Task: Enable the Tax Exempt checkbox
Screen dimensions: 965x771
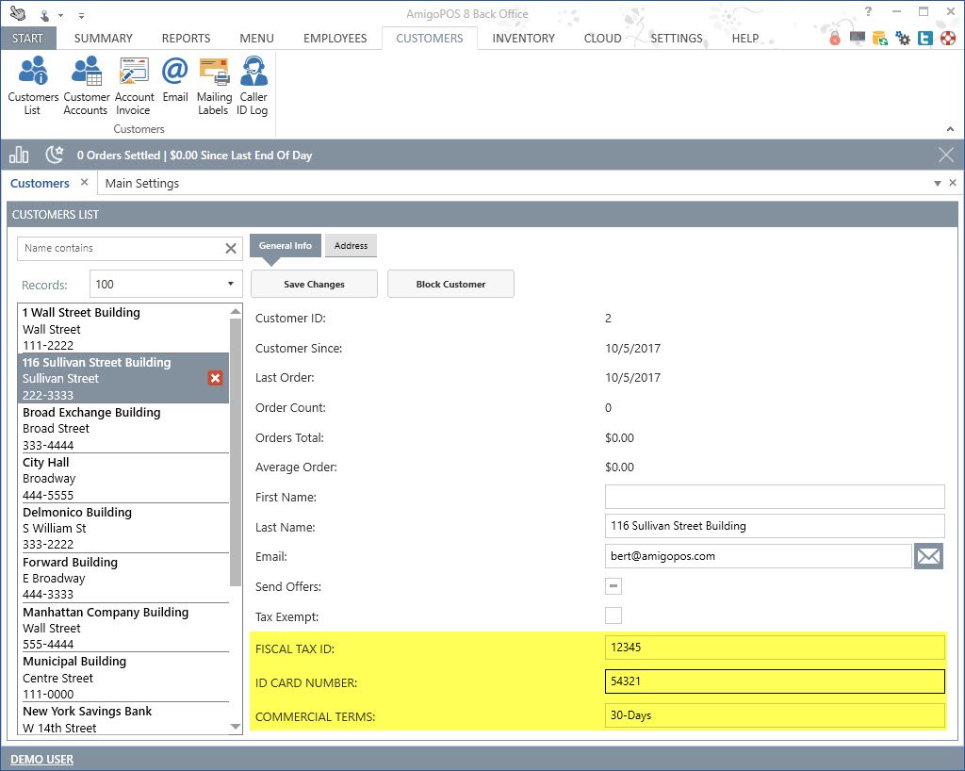Action: (613, 616)
